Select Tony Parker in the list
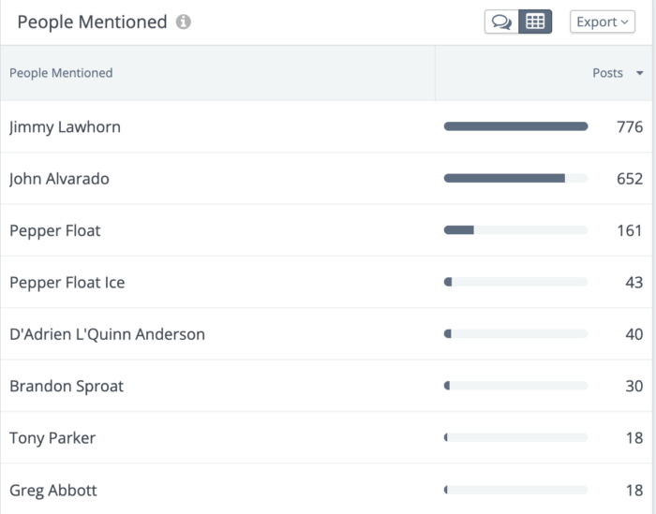The height and width of the screenshot is (514, 656). pos(52,438)
